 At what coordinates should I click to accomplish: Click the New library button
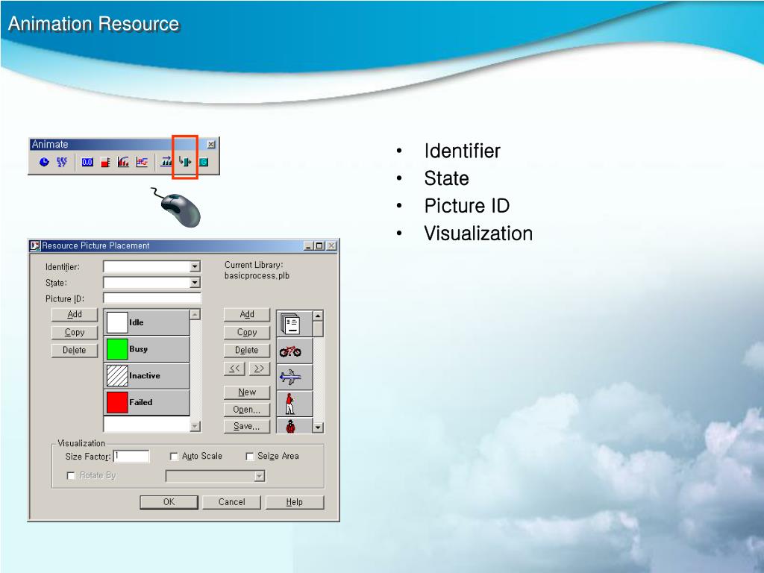tap(246, 392)
